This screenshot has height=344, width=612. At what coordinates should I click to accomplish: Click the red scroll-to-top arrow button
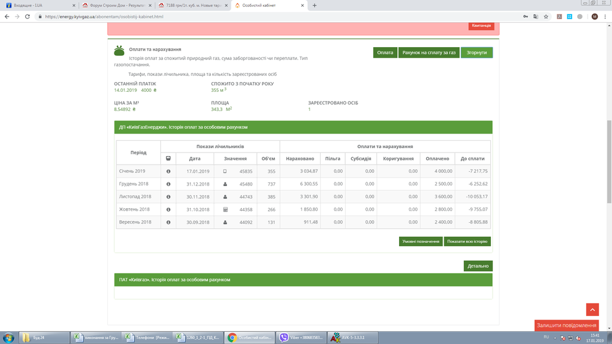pos(592,310)
